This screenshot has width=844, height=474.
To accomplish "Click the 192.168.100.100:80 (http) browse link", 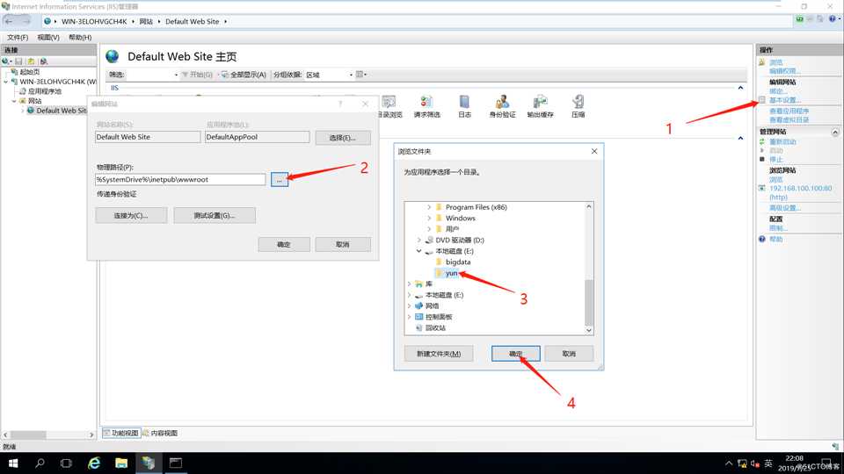I will pos(800,192).
